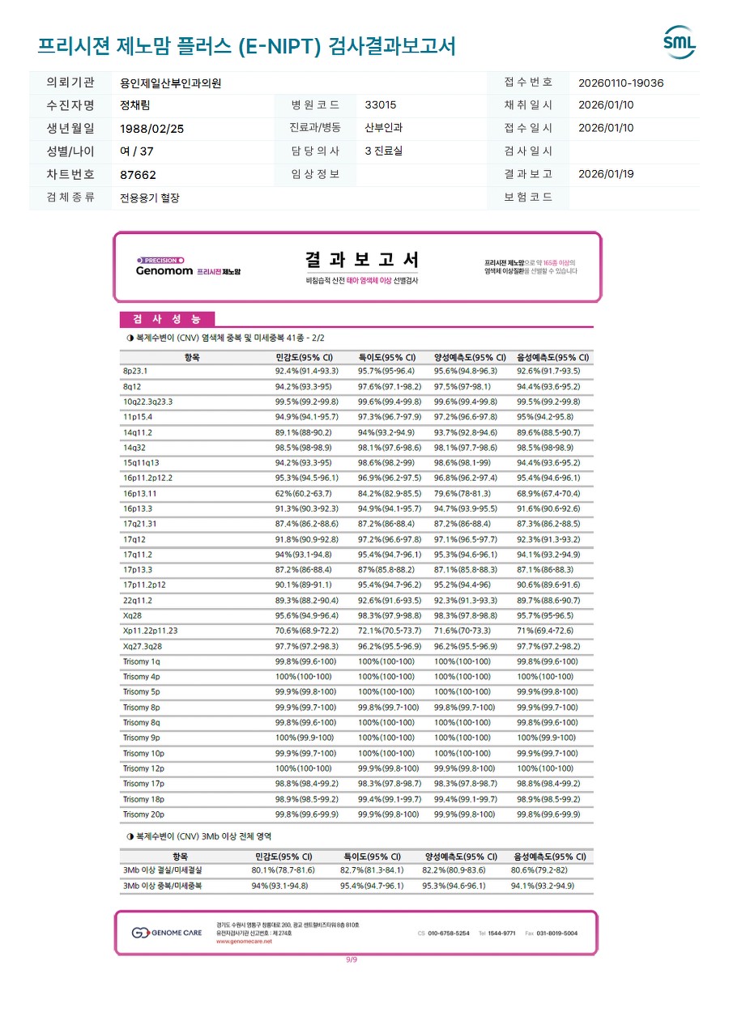Screen dimensions: 729x1029
Task: Select the 15q11q13 row label
Action: point(140,462)
